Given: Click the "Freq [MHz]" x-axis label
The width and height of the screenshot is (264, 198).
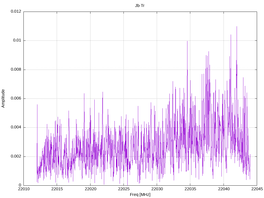Looking at the screenshot, I should pos(140,195).
